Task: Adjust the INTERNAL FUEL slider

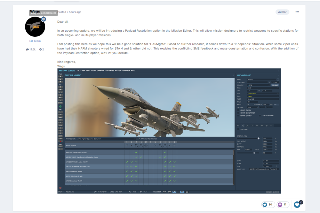Action: point(248,139)
